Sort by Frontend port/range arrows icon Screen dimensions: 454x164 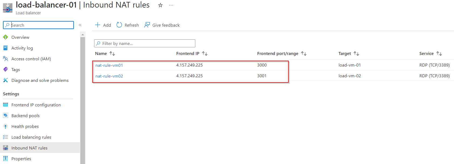pyautogui.click(x=304, y=54)
